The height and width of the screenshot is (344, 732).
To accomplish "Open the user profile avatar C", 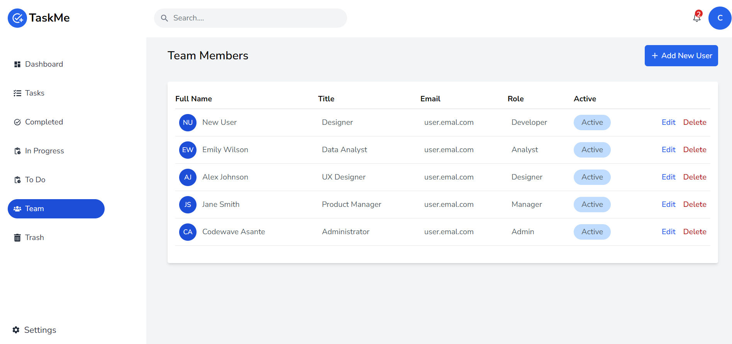I will (720, 18).
